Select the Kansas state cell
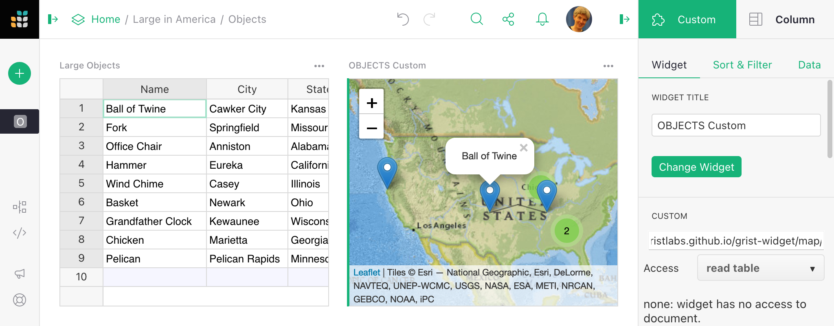The width and height of the screenshot is (834, 326). click(308, 108)
